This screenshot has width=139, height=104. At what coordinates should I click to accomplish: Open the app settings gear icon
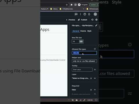[96, 20]
